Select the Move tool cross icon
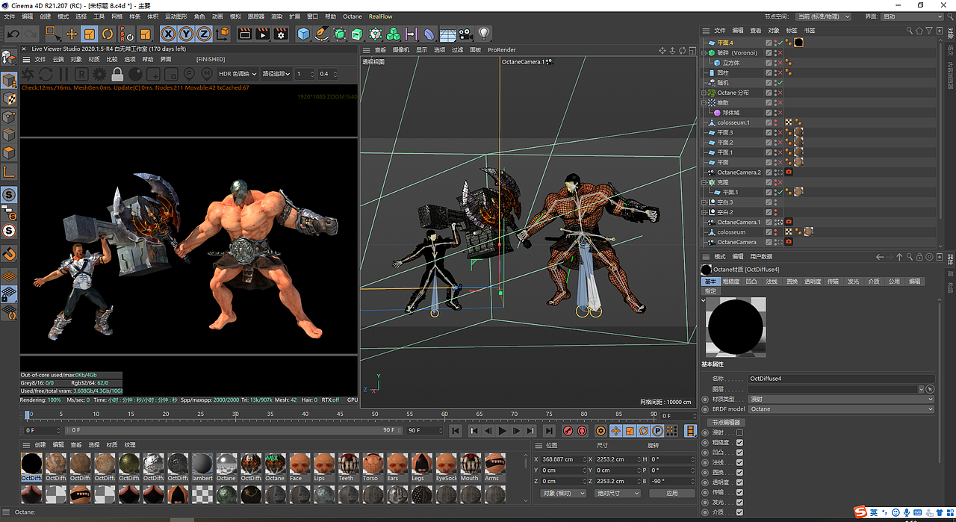Image resolution: width=956 pixels, height=522 pixels. pyautogui.click(x=72, y=34)
